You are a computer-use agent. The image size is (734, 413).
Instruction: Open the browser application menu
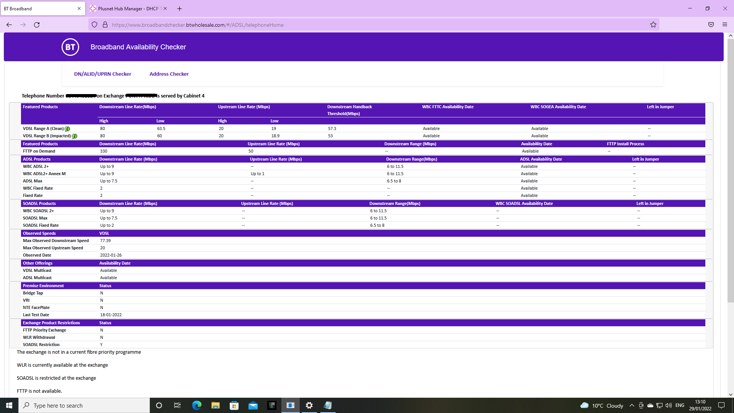coord(725,24)
